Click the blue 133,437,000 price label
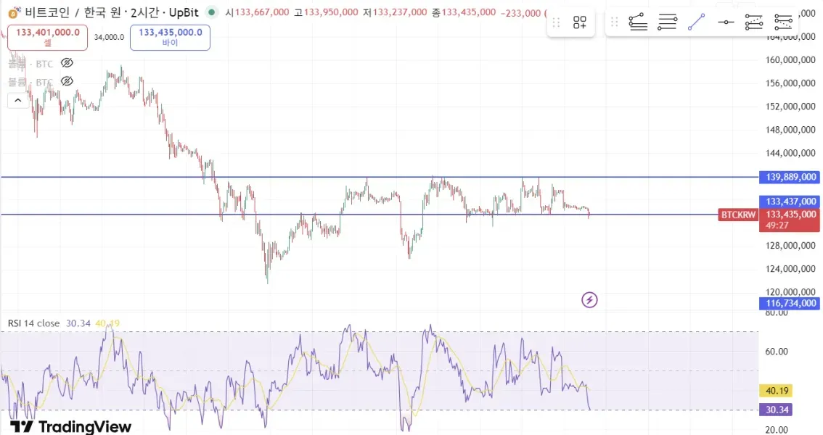823x435 pixels. point(790,202)
